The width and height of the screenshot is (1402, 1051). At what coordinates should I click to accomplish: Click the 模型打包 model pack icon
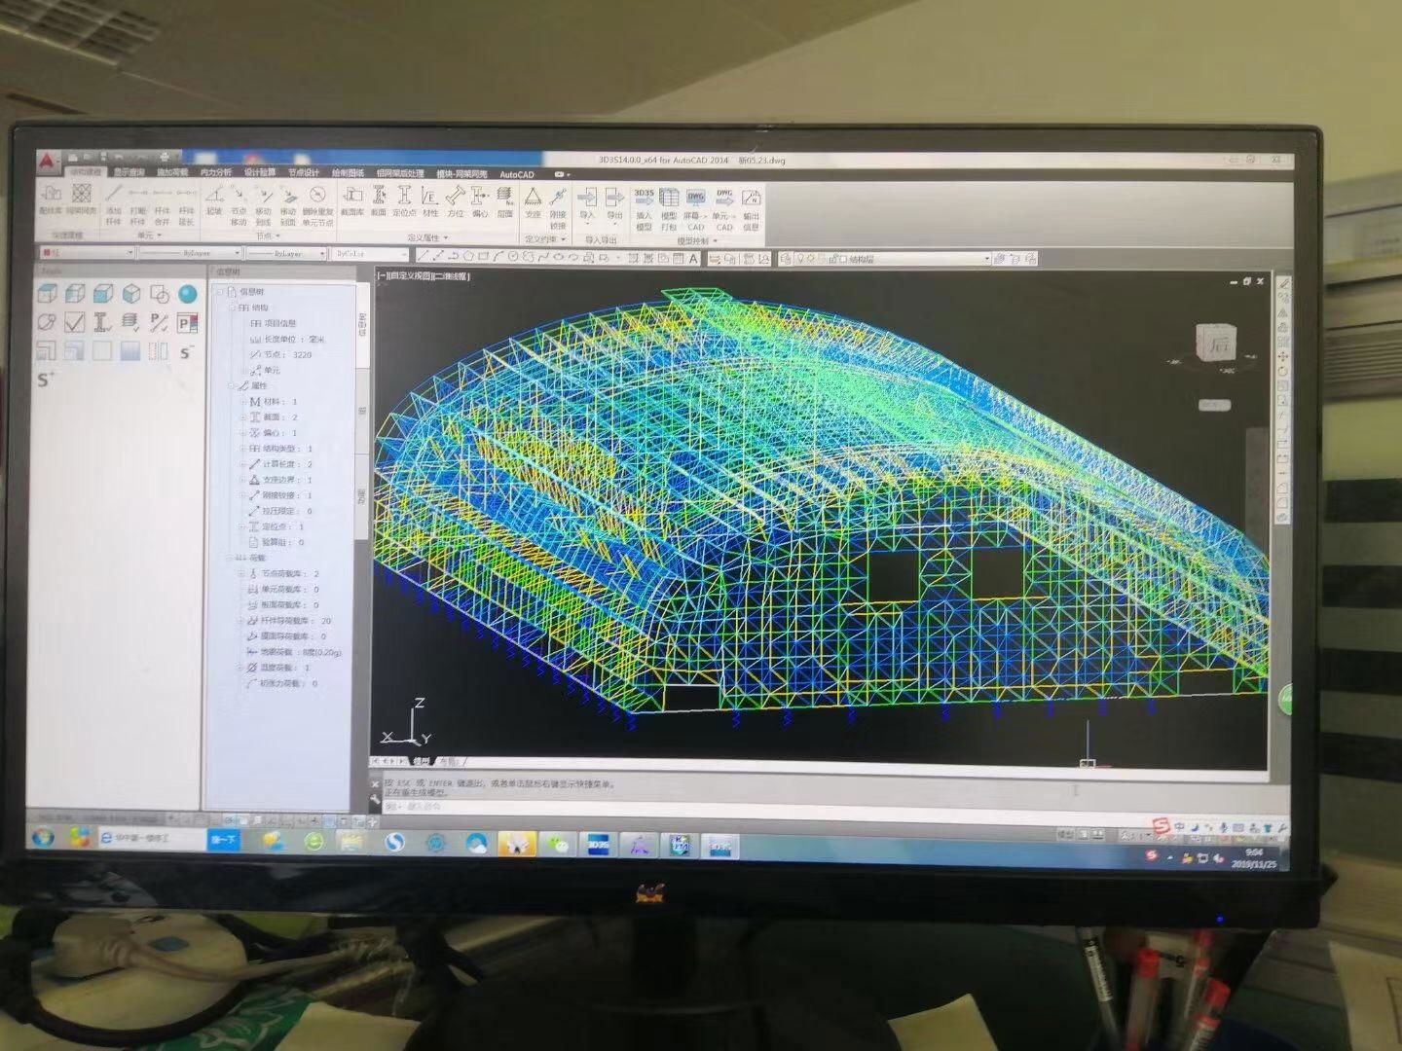tap(669, 209)
